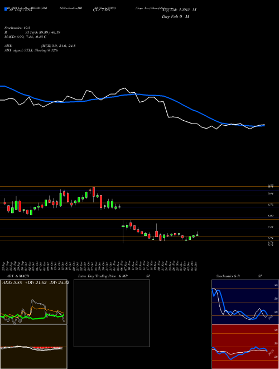Open the MACD histogram mini chart

point(33,347)
